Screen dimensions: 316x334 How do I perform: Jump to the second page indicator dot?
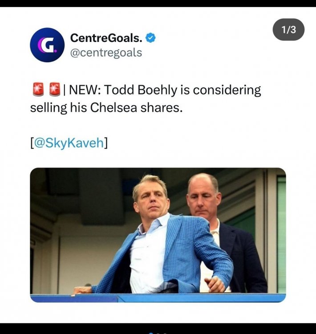point(158,333)
